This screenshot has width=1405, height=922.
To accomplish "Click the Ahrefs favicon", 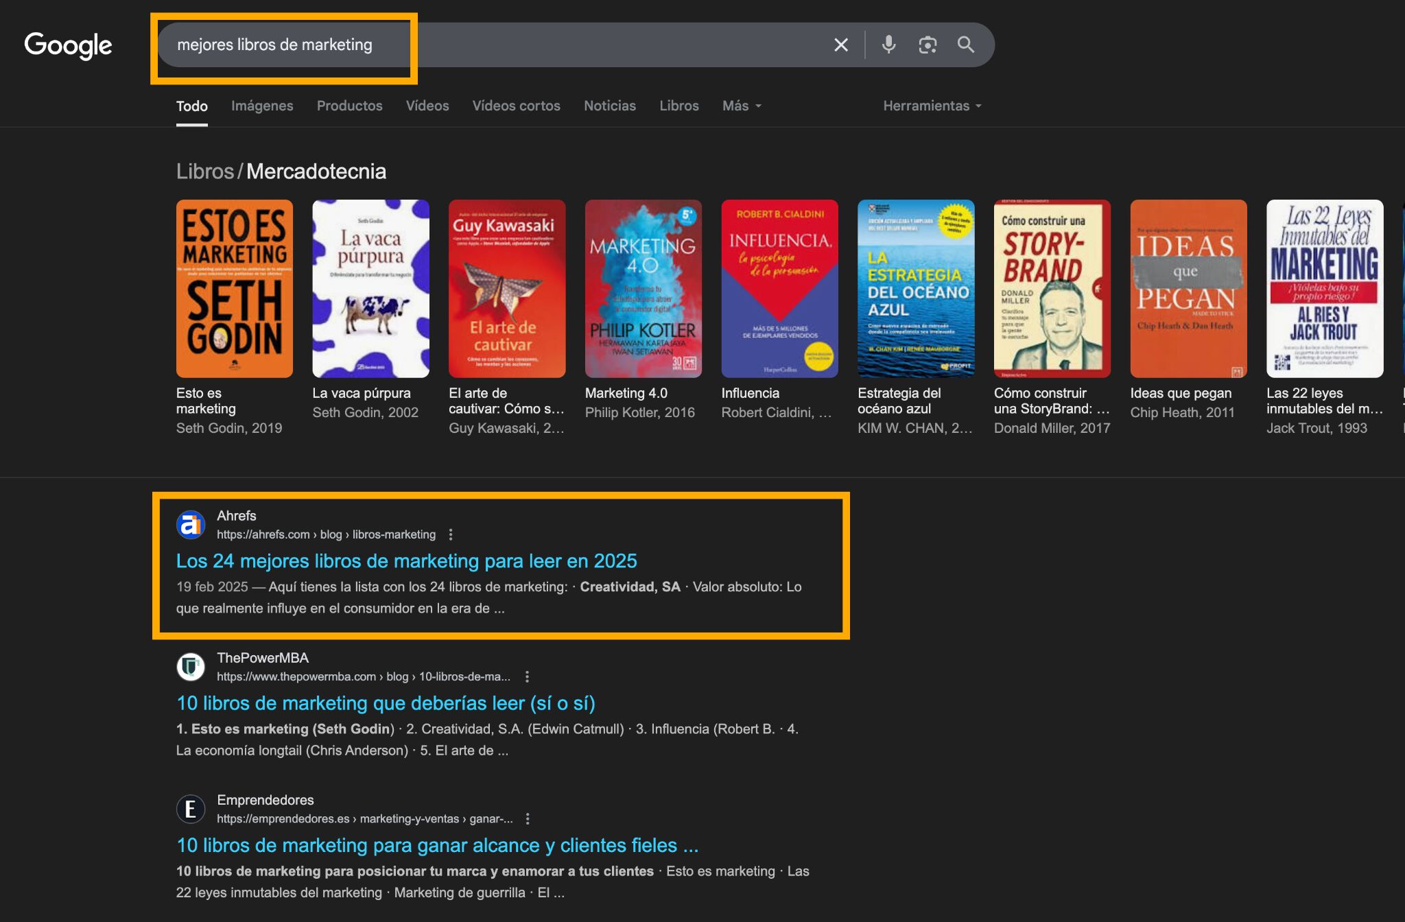I will [x=192, y=525].
